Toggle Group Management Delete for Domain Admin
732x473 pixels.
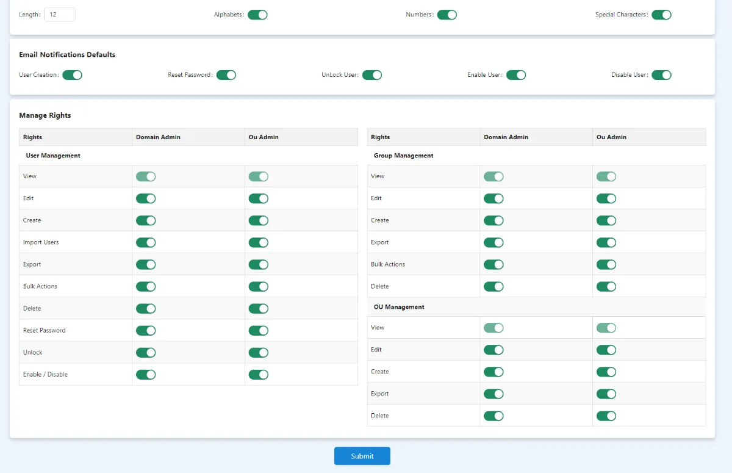pyautogui.click(x=493, y=286)
